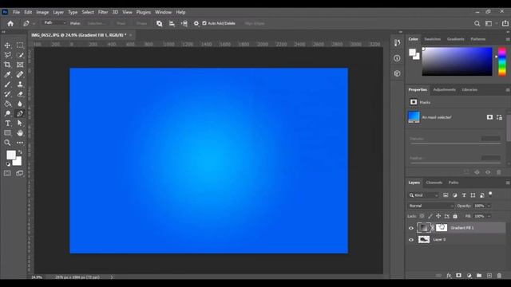Select the Brush tool

(7, 85)
